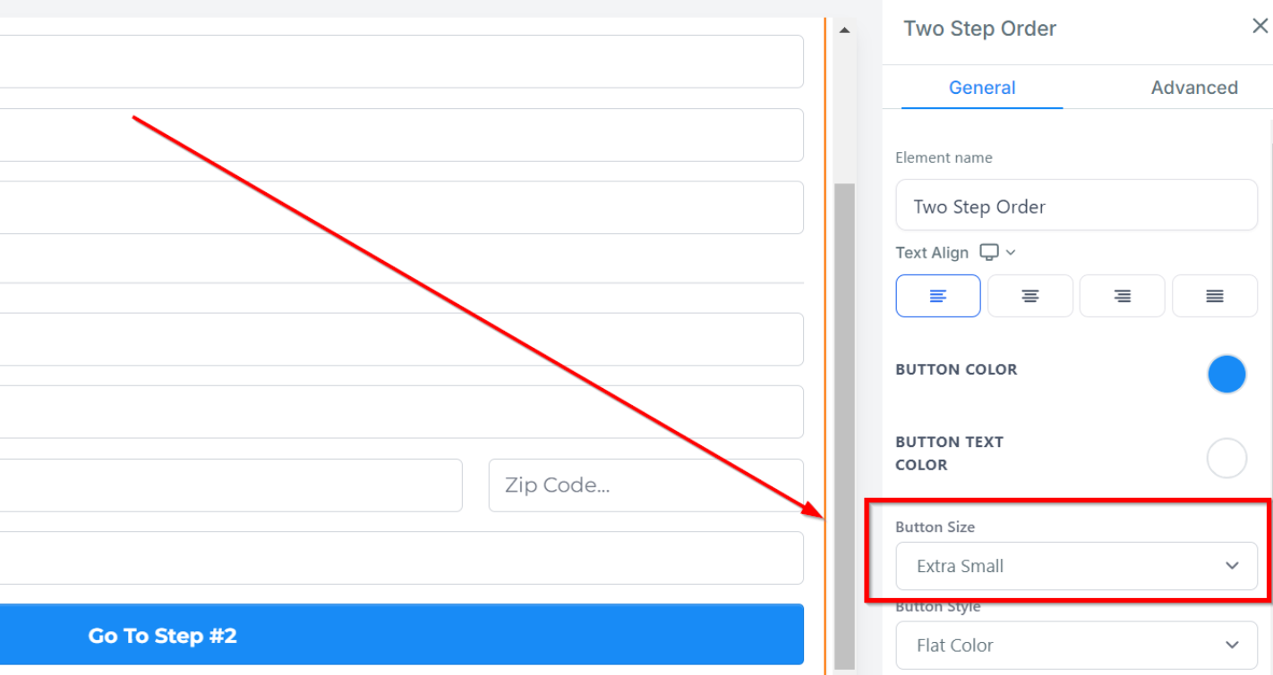The image size is (1273, 675).
Task: Select left text alignment icon
Action: pyautogui.click(x=937, y=296)
